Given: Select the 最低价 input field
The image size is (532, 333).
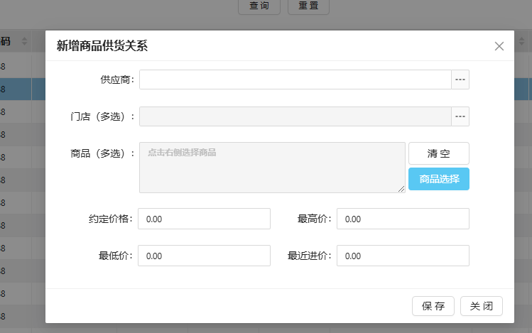Looking at the screenshot, I should (x=204, y=256).
